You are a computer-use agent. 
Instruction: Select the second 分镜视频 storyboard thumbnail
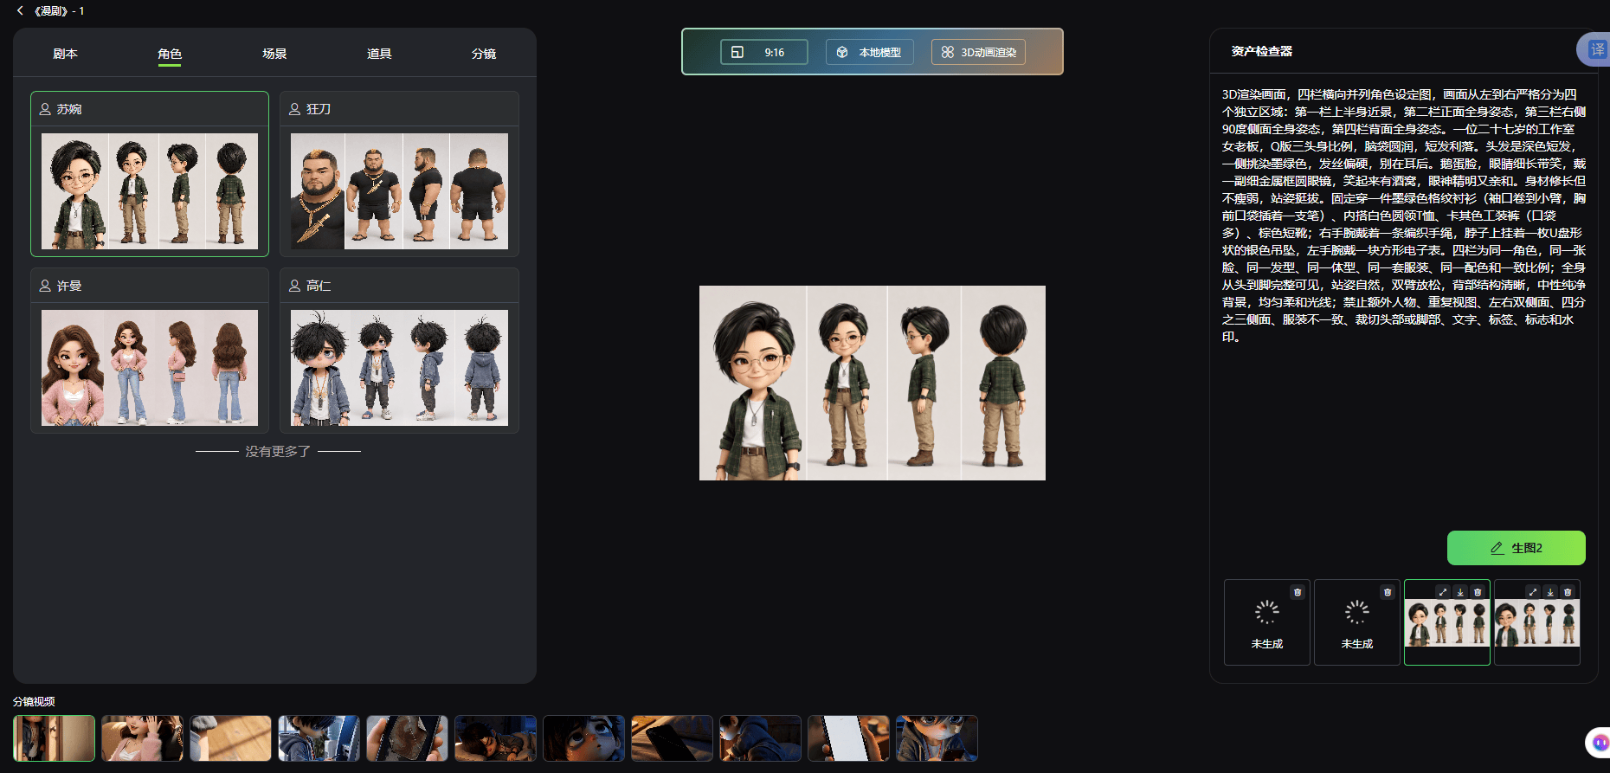pyautogui.click(x=142, y=738)
